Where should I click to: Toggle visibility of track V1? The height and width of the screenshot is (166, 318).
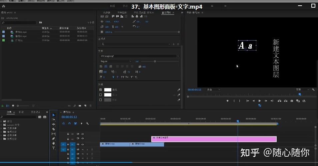pos(83,144)
